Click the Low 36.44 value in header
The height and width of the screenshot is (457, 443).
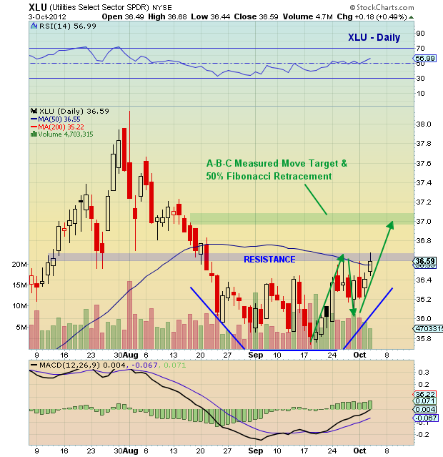(x=211, y=17)
